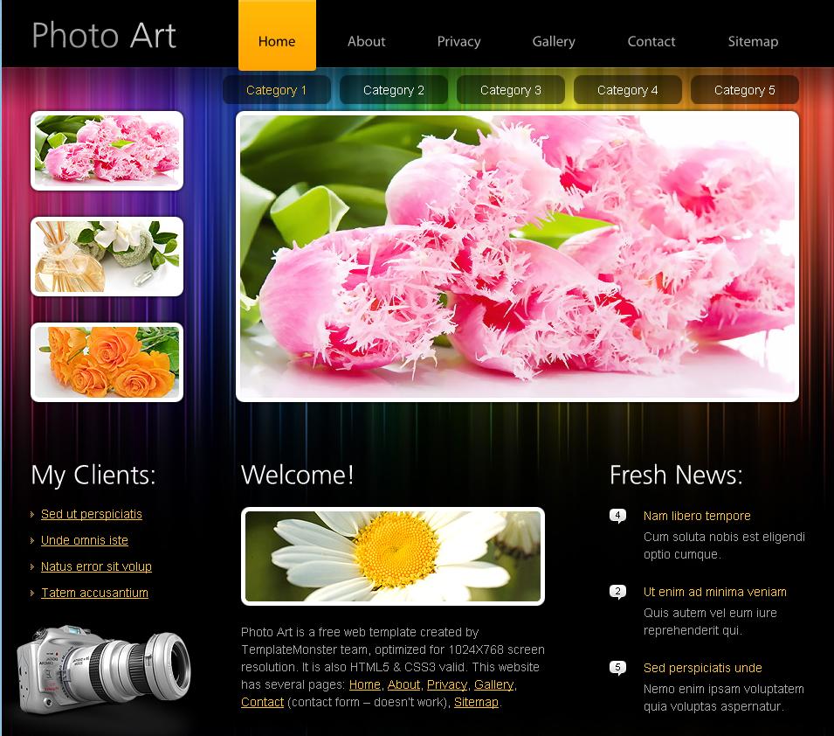This screenshot has width=834, height=736.
Task: Click the comment bubble showing 5
Action: click(x=617, y=668)
